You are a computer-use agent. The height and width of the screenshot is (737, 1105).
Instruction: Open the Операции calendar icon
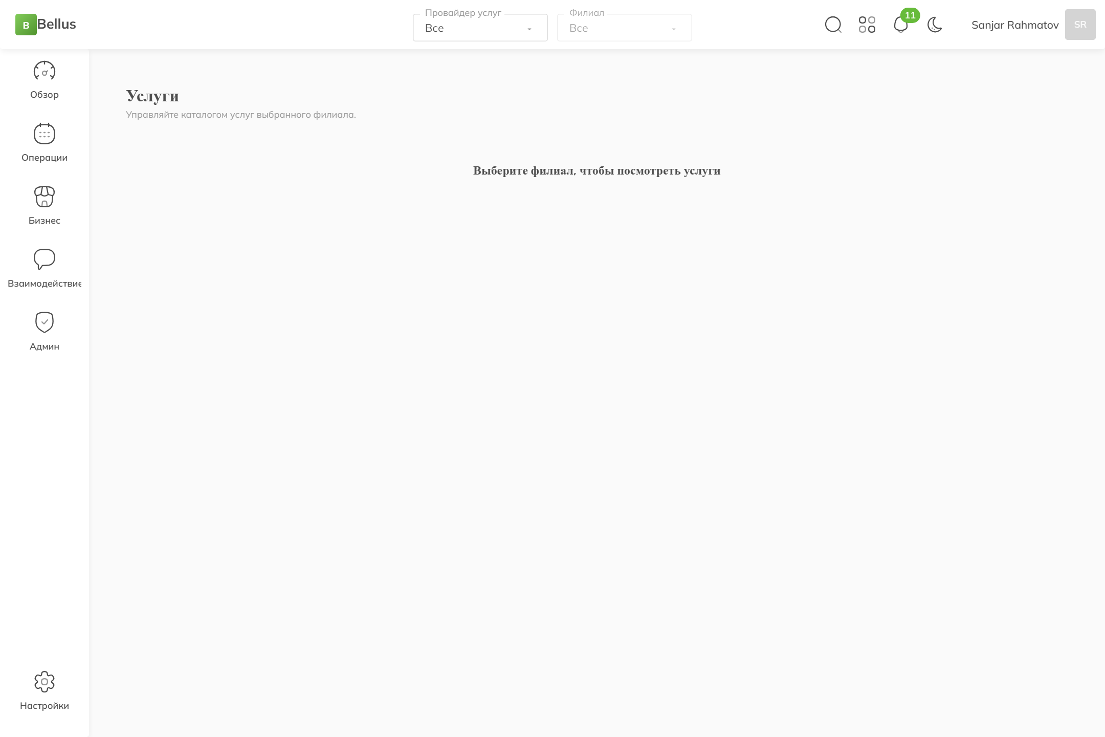pos(45,134)
